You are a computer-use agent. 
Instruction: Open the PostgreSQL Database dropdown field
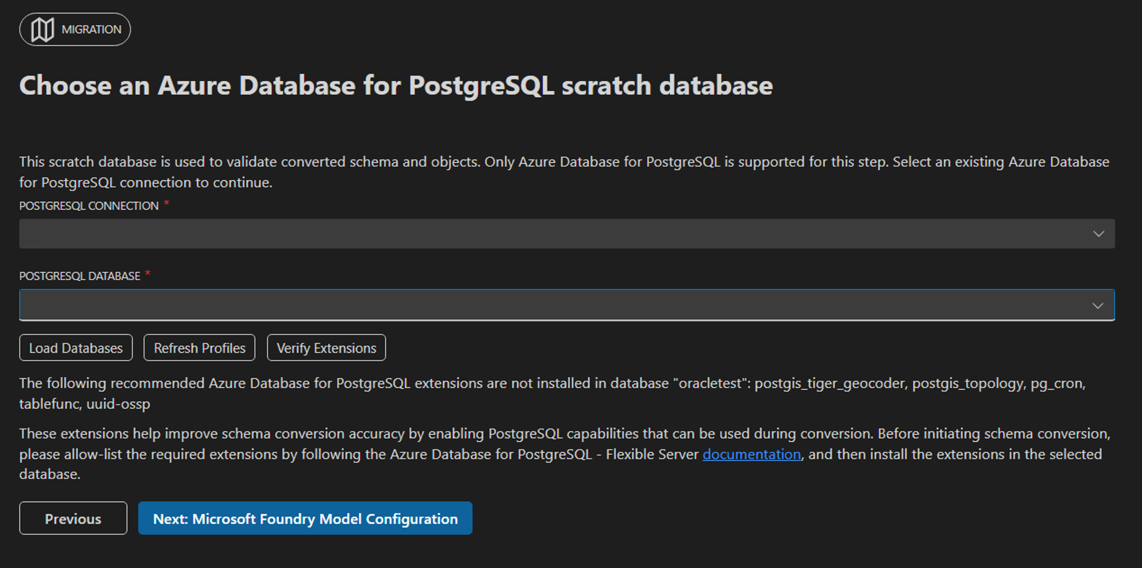566,305
